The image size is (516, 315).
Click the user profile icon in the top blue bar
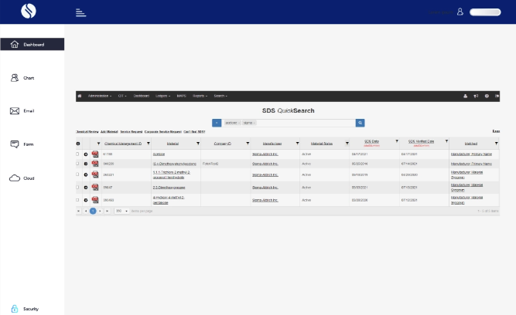tap(460, 12)
